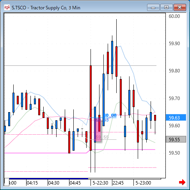Click the gray horizontal line at 59.82
The width and height of the screenshot is (190, 190).
click(x=80, y=65)
